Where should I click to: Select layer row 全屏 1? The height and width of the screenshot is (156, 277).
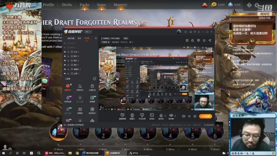pyautogui.click(x=80, y=73)
